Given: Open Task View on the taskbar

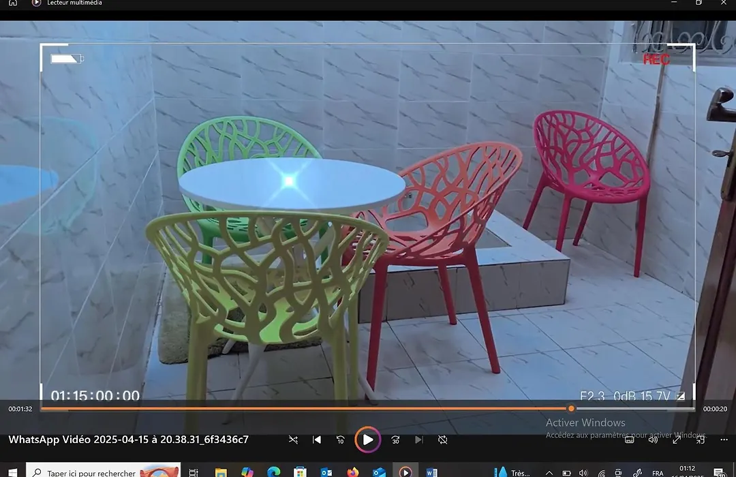Looking at the screenshot, I should pyautogui.click(x=194, y=472).
